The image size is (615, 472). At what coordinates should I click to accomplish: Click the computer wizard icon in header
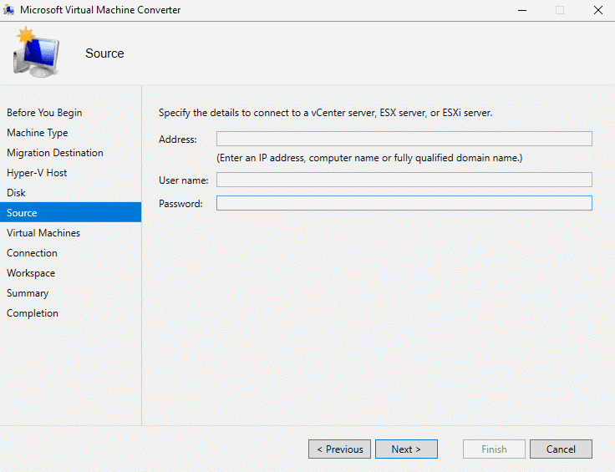coord(35,53)
